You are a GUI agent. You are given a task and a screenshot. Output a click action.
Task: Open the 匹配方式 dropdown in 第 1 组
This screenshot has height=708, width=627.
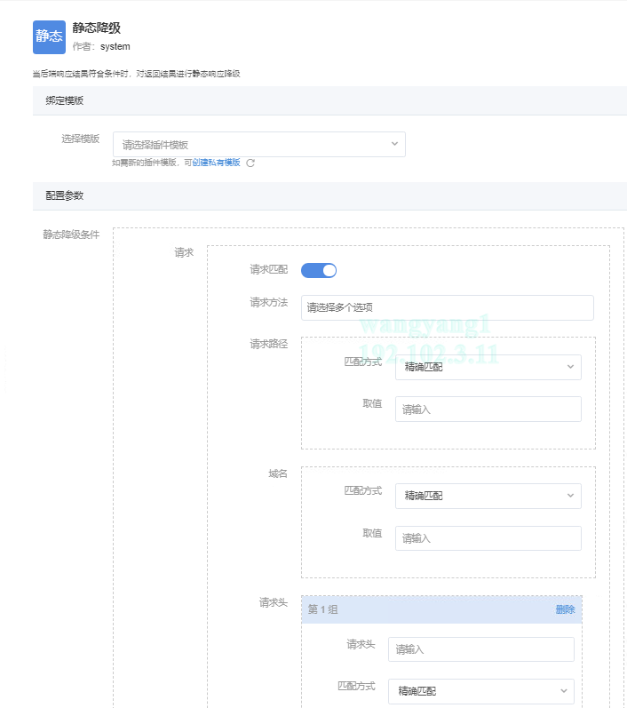click(480, 691)
